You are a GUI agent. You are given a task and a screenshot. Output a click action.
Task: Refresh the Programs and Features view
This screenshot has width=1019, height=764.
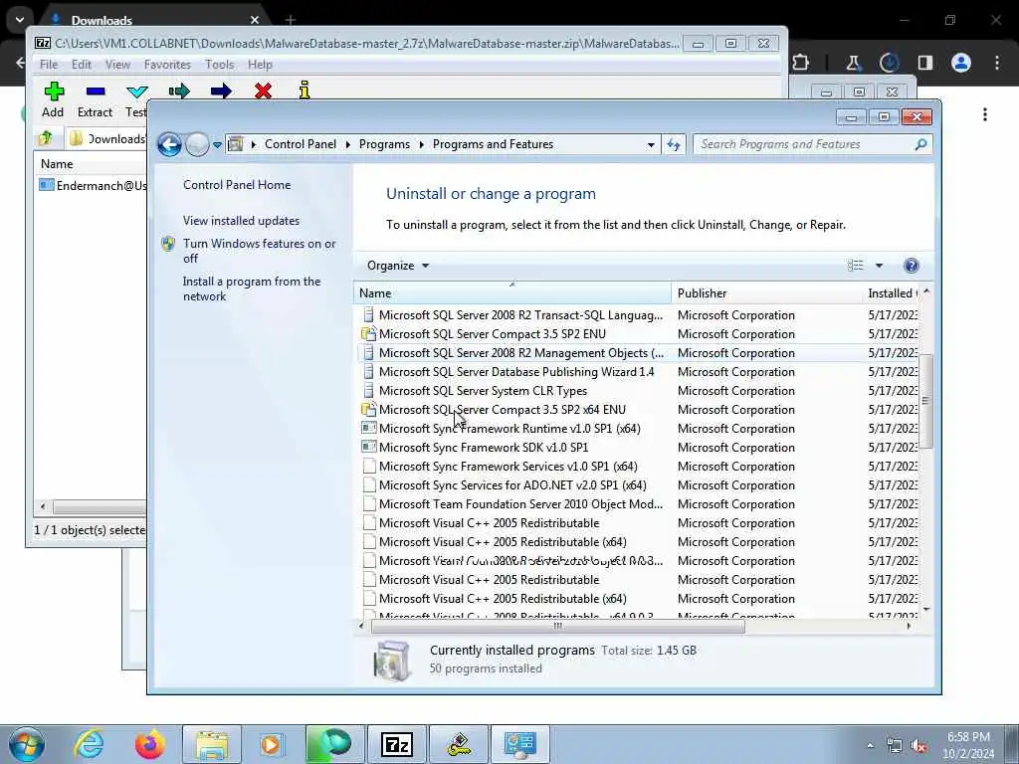[674, 145]
